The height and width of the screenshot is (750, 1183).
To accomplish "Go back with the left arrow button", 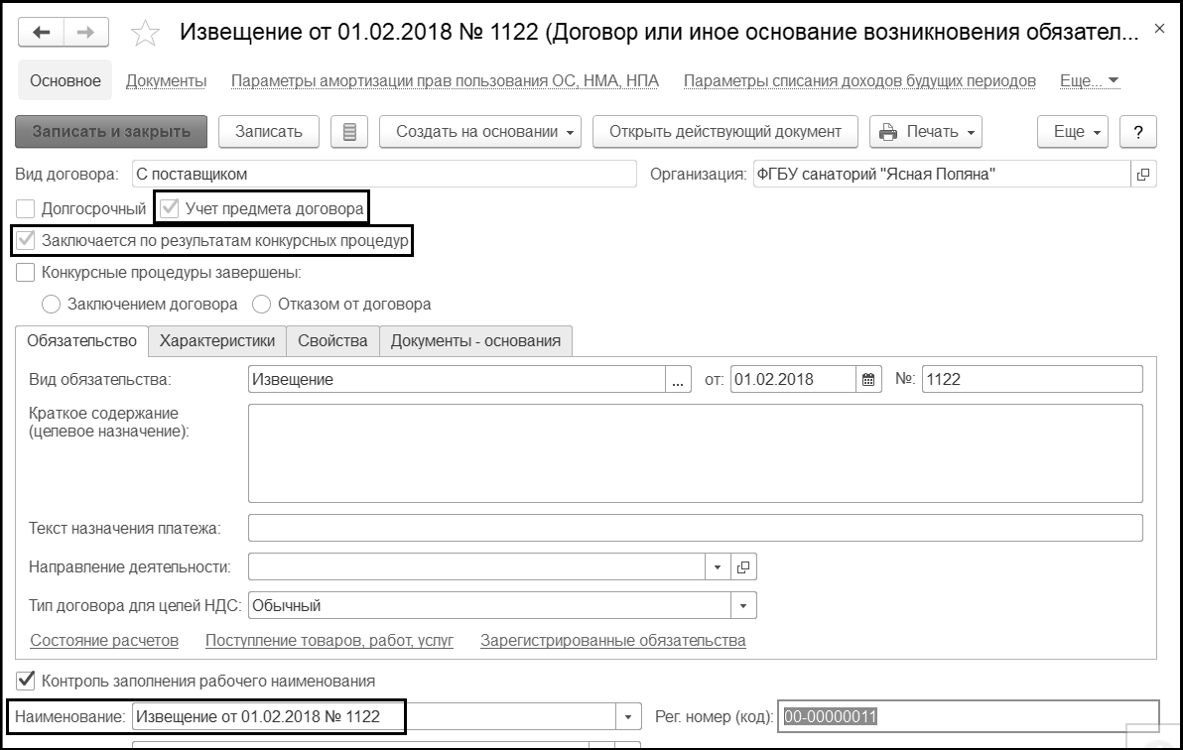I will (42, 33).
